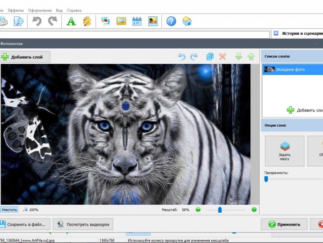Click the red cancel button beside Применить
This screenshot has height=243, width=323.
click(x=317, y=224)
